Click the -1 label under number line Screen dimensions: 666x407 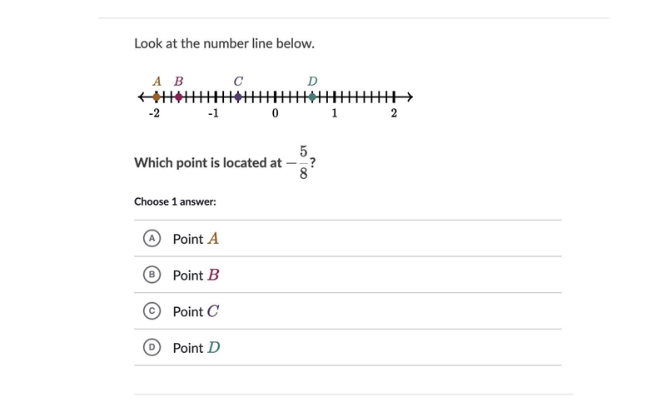[x=213, y=113]
